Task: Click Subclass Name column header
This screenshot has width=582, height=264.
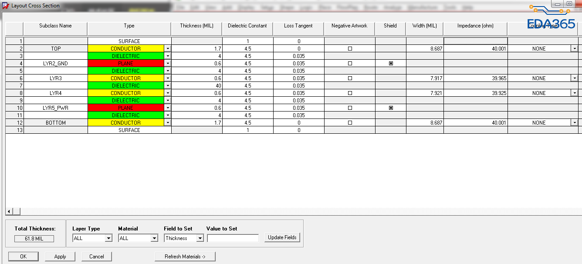Action: tap(55, 28)
